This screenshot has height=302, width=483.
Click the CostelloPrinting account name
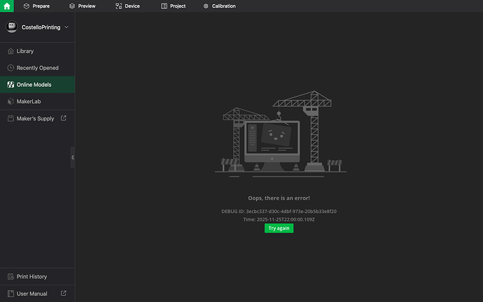tap(41, 27)
